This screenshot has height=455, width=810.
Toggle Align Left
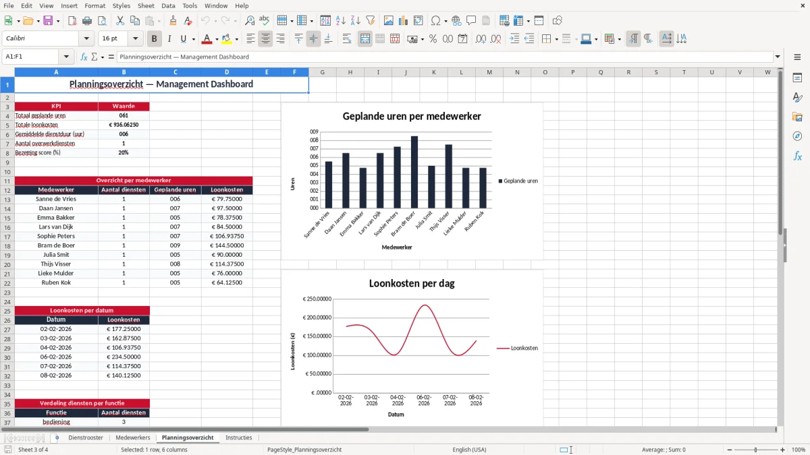tap(250, 39)
